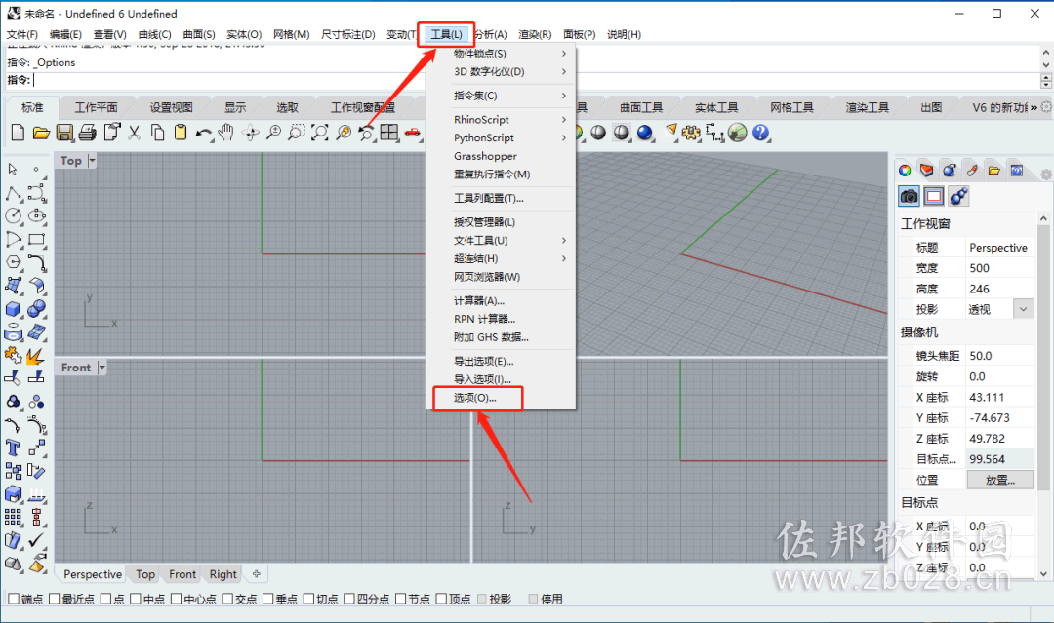Toggle the 切点 osnap checkbox
Viewport: 1054px width, 623px height.
point(308,599)
